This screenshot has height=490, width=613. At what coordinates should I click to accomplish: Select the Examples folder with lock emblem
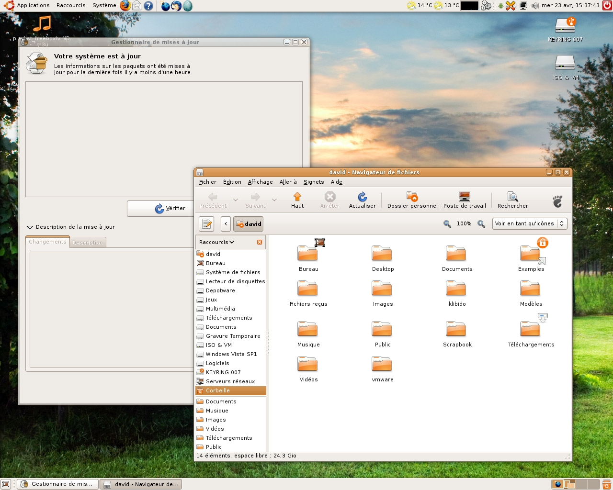point(531,256)
